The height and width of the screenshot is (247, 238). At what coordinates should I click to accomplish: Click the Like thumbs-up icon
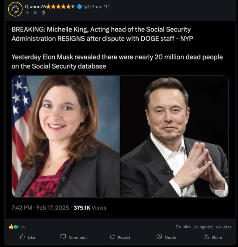pyautogui.click(x=22, y=237)
